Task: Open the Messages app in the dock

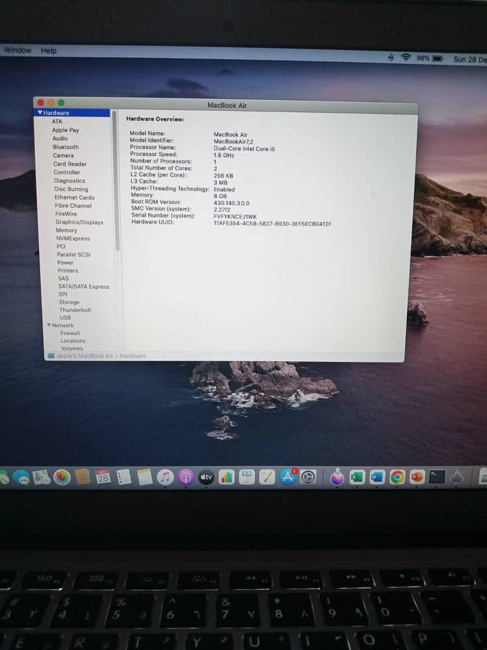Action: [x=21, y=477]
